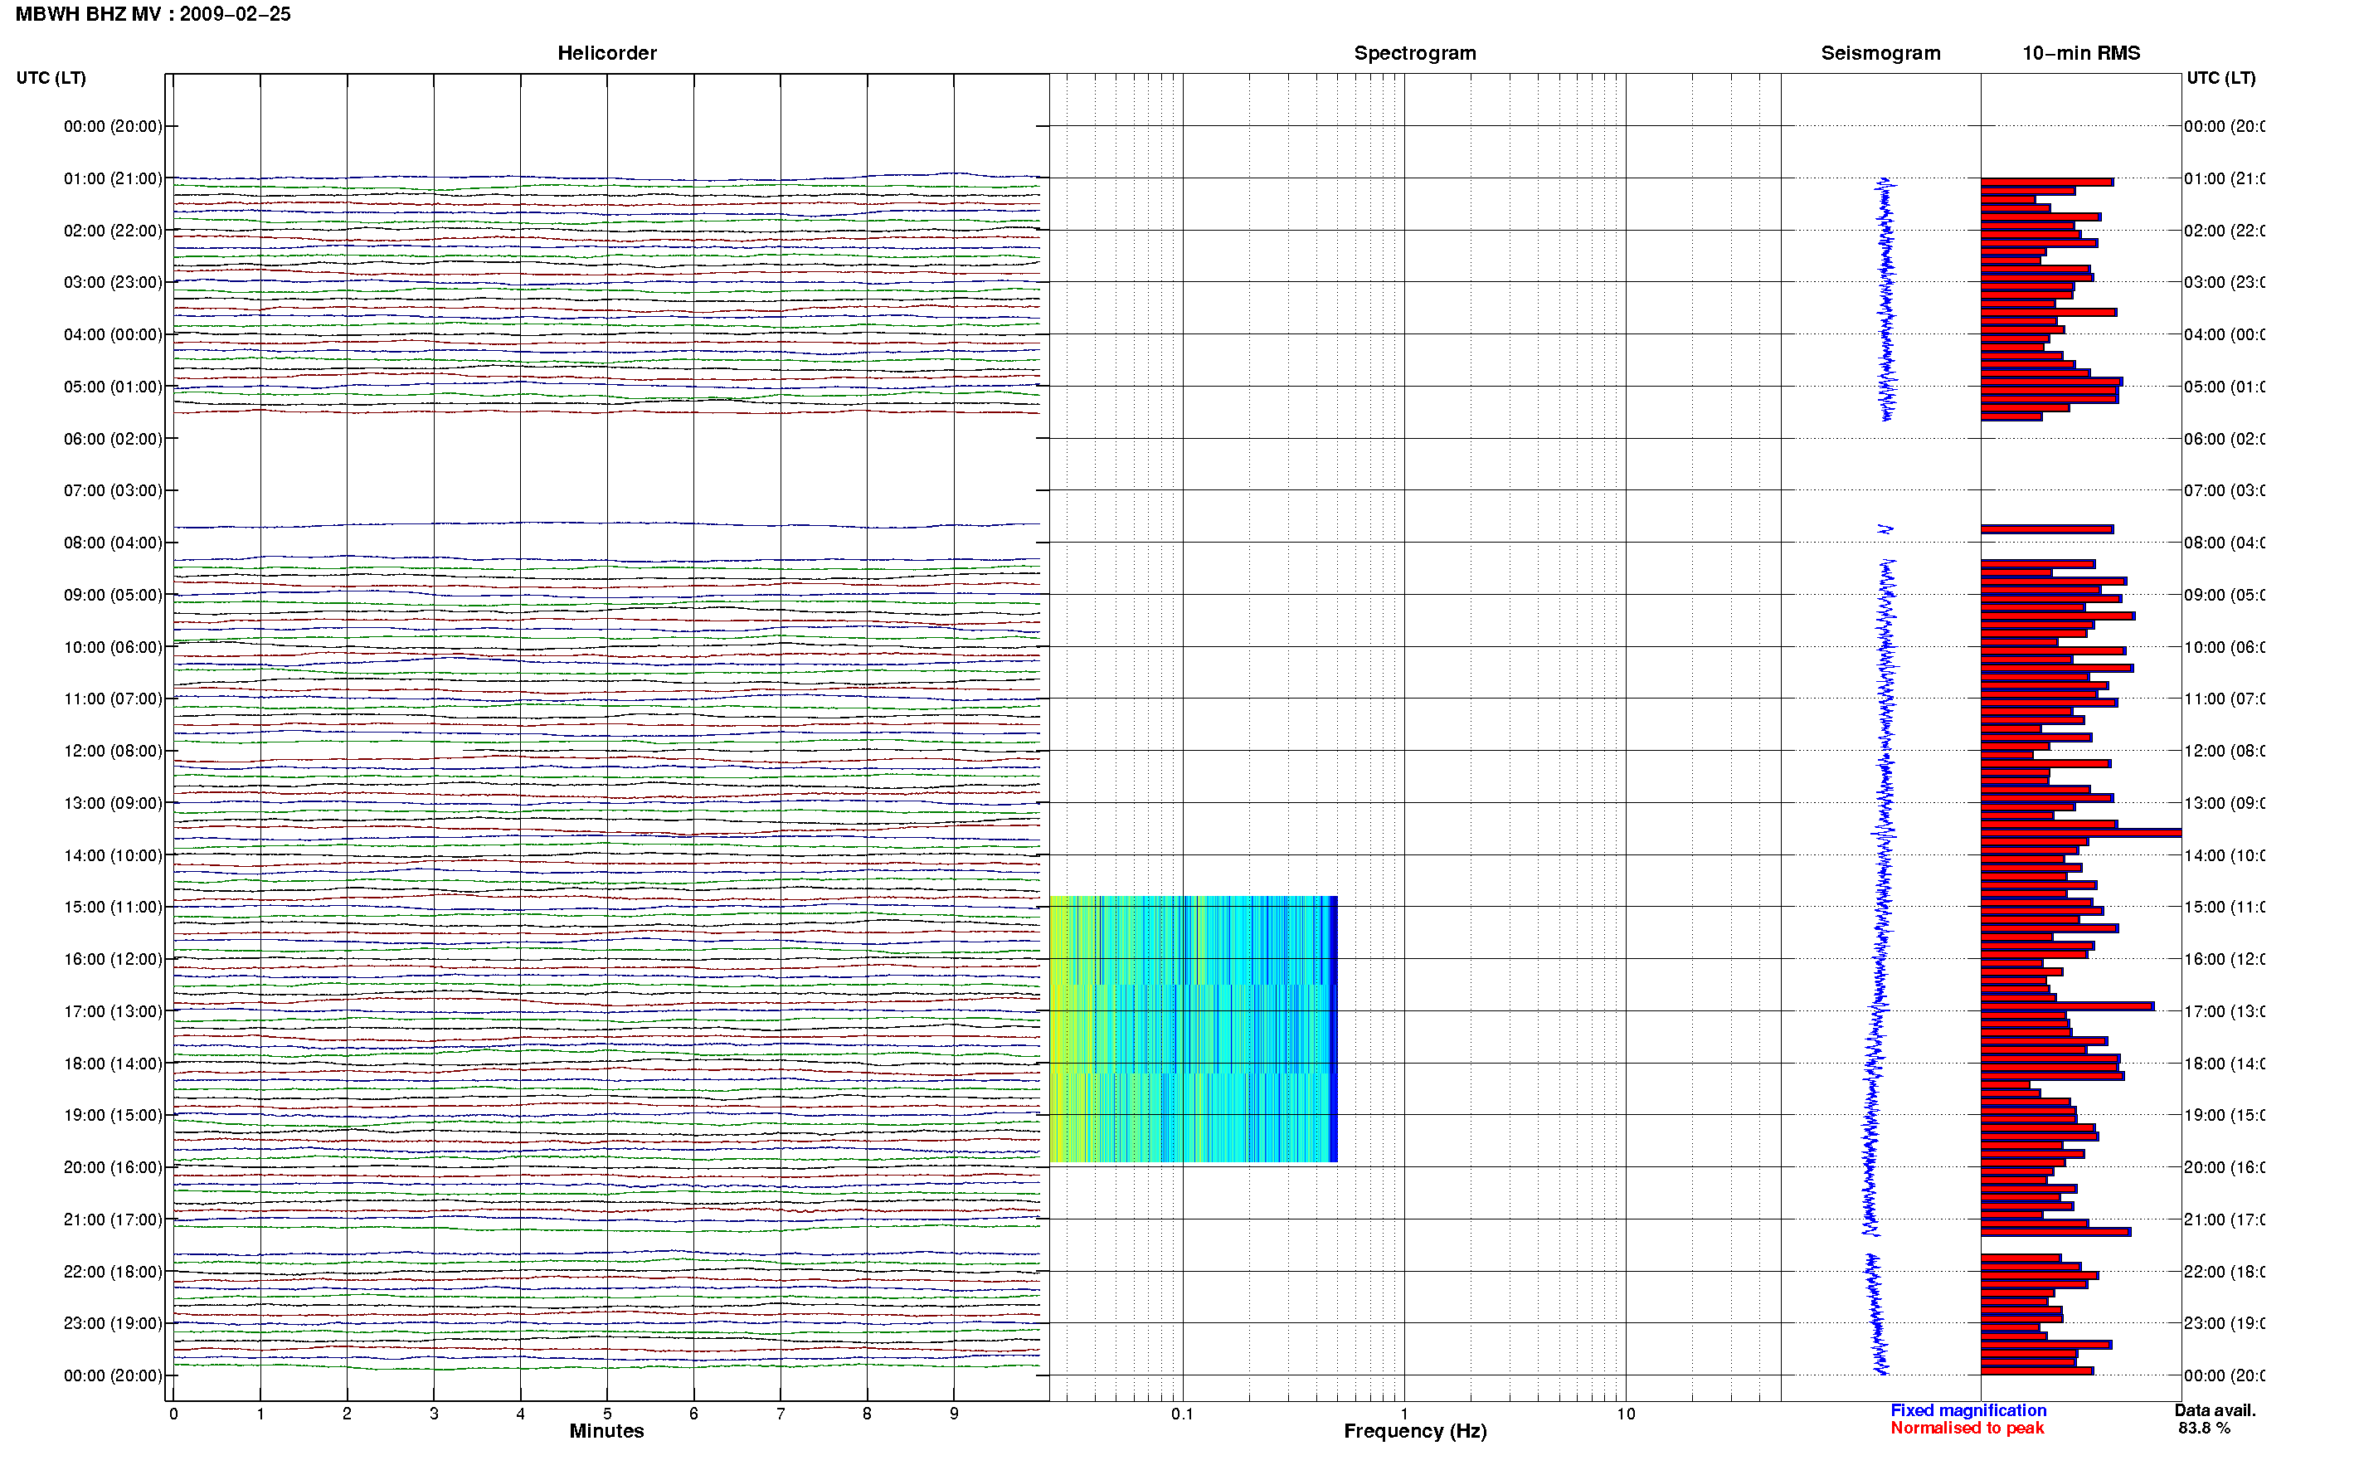Click the '07:00 (03:00)' left time label
This screenshot has height=1475, width=2359.
click(113, 490)
